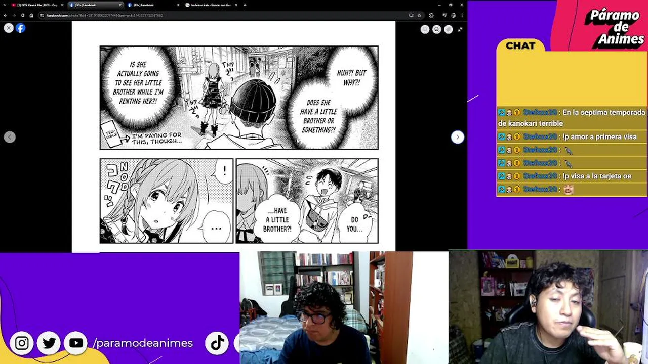This screenshot has height=364, width=648.
Task: Open the browser home page
Action: click(x=31, y=15)
